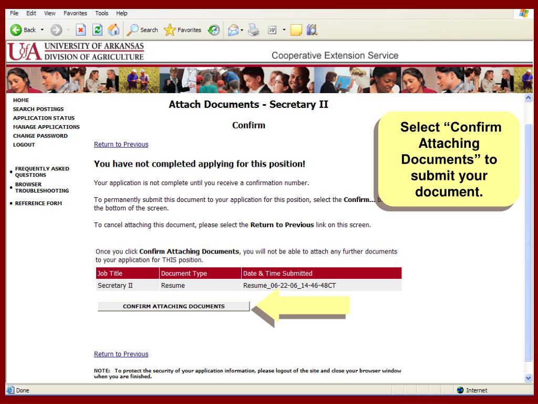Open BROWSER TROUBLESHOOTING link

(x=42, y=188)
